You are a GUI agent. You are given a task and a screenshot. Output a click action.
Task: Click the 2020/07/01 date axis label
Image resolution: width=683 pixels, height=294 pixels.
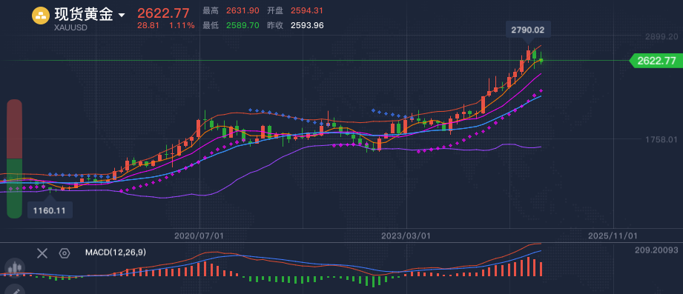(199, 235)
